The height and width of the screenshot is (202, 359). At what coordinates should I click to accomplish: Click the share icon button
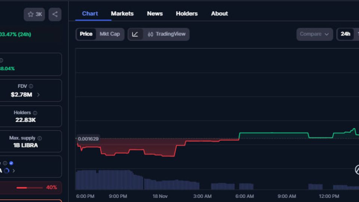55,14
